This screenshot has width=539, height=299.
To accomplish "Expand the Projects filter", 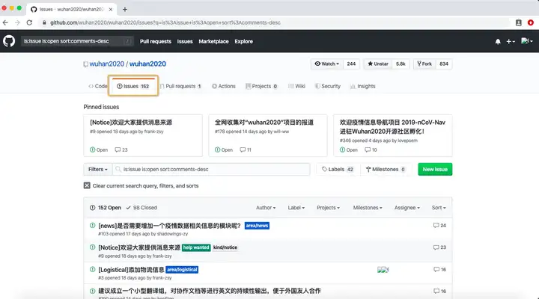I will pos(328,208).
